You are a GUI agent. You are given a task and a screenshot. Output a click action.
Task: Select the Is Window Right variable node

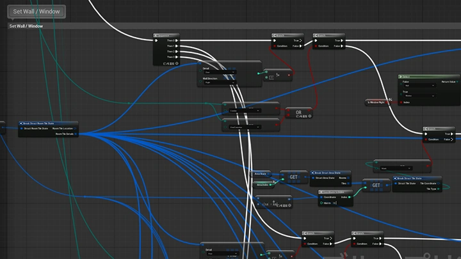[376, 102]
